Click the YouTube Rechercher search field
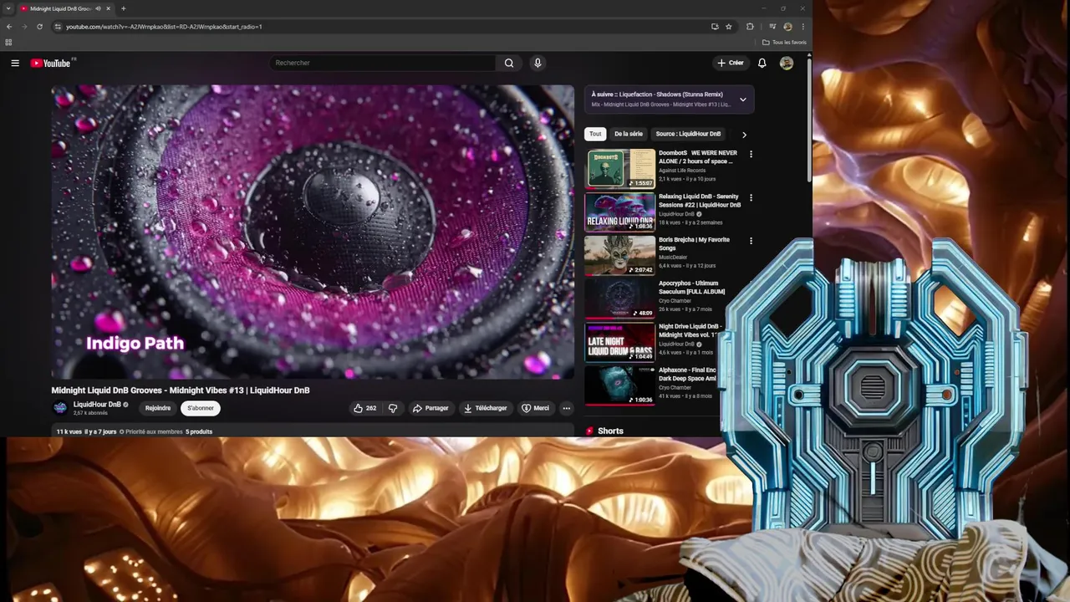Screen dimensions: 1070x602 [384, 63]
